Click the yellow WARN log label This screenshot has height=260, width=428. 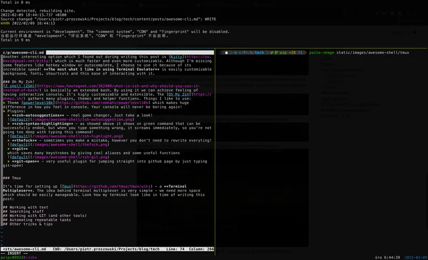5,23
